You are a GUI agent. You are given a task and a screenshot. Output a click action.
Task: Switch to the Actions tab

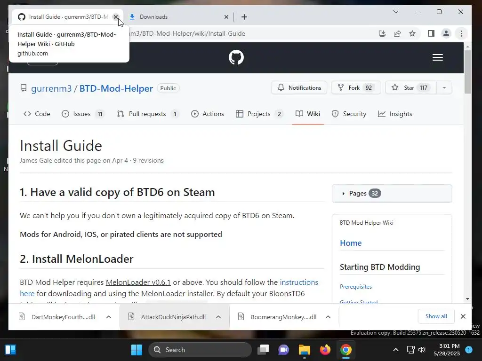click(x=208, y=114)
